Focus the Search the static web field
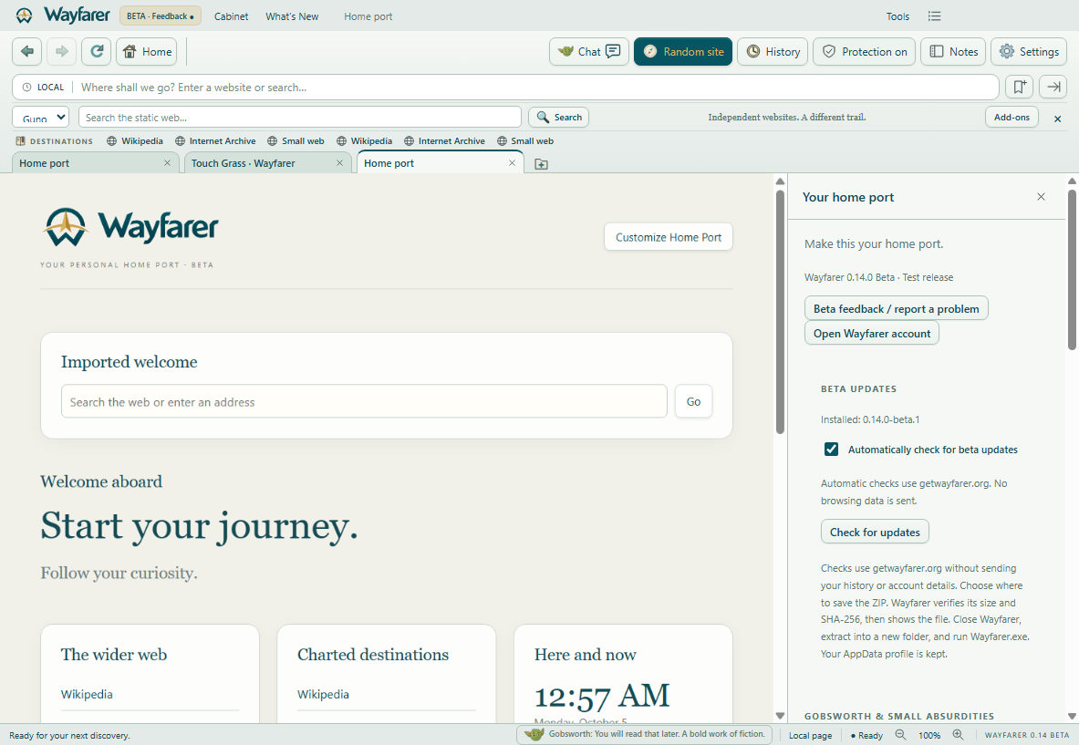Screen dimensions: 1079x745 point(300,117)
